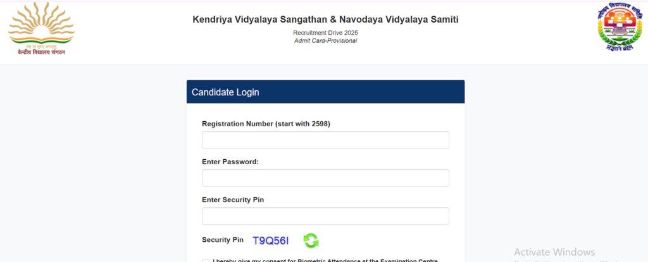
Task: Click the Registration Number field label
Action: tap(266, 124)
